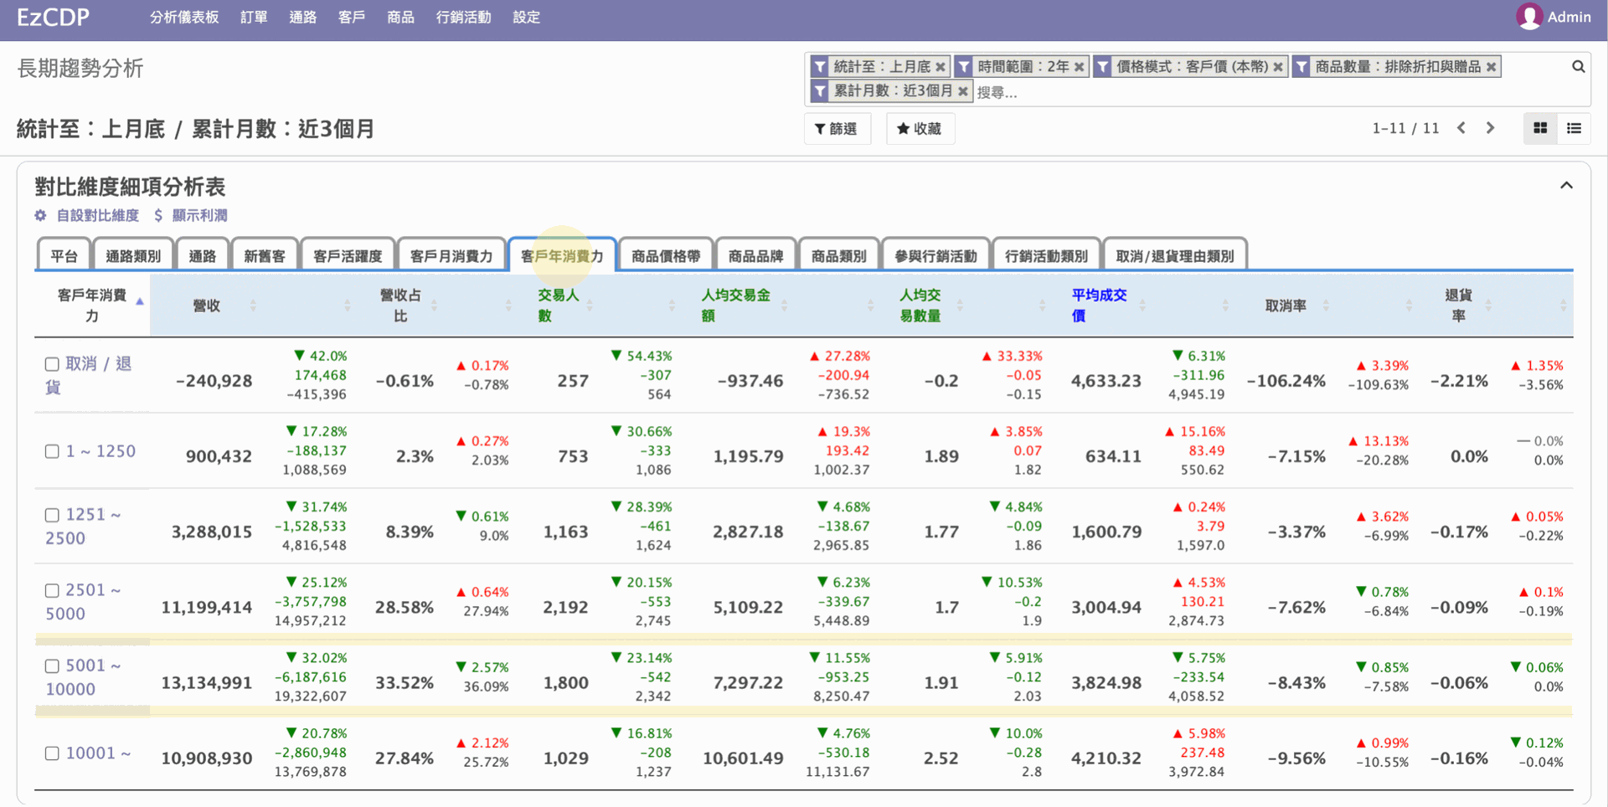This screenshot has width=1608, height=807.
Task: Check the 2501 ~ 5000 row checkbox
Action: point(52,590)
